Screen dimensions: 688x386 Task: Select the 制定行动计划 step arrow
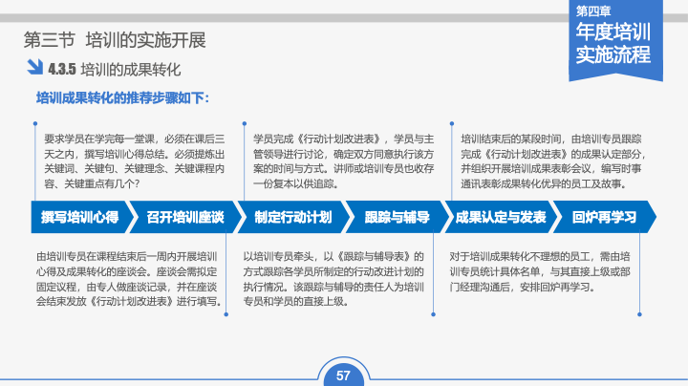click(x=293, y=217)
